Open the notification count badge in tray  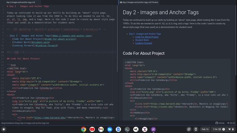(x=224, y=129)
